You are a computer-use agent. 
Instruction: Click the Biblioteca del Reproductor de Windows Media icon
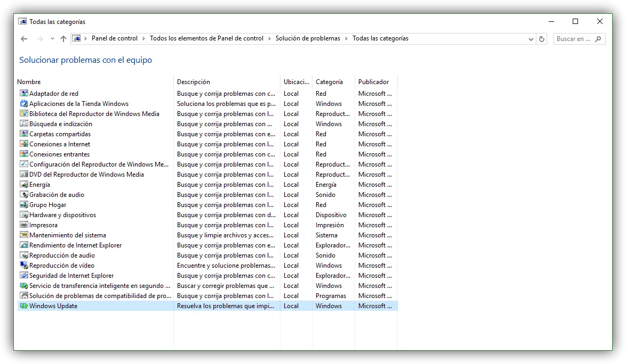click(x=24, y=113)
